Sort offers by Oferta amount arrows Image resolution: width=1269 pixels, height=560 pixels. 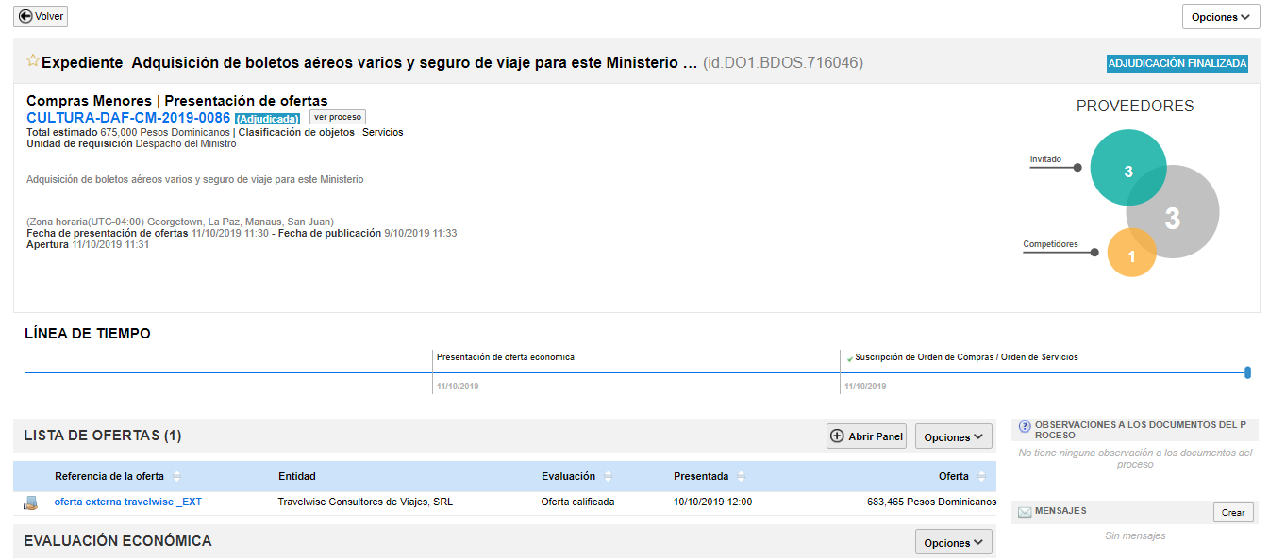pos(982,476)
